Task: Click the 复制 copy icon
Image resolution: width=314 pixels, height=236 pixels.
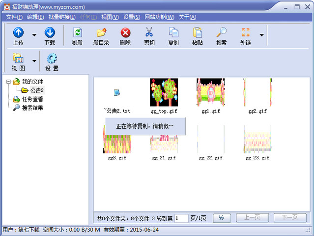Action: pos(173,32)
